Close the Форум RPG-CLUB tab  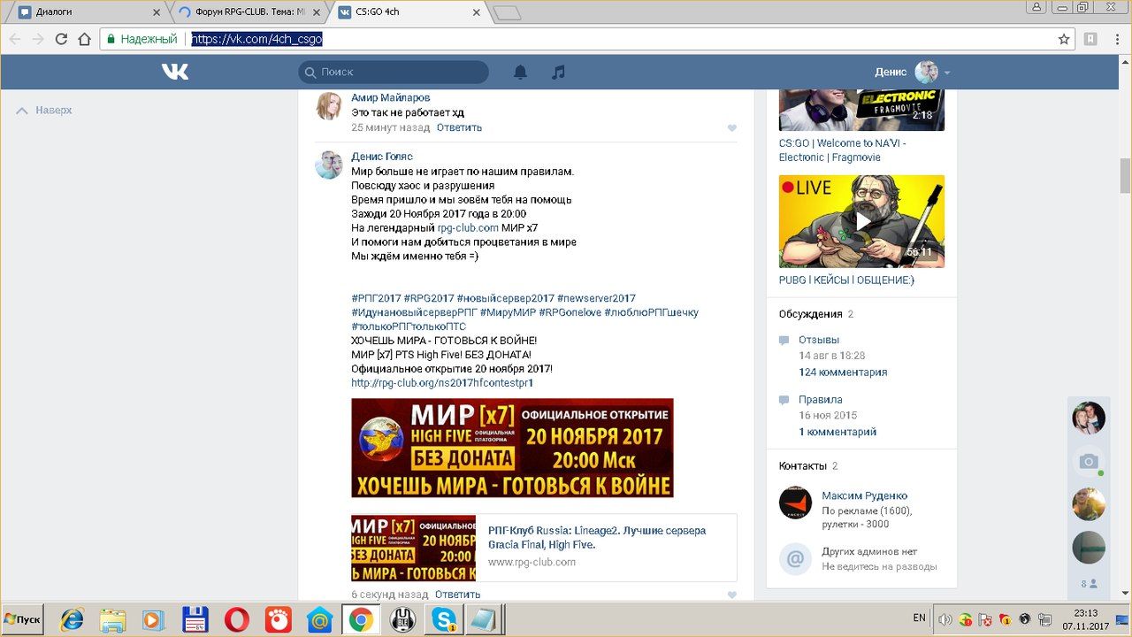coord(317,12)
